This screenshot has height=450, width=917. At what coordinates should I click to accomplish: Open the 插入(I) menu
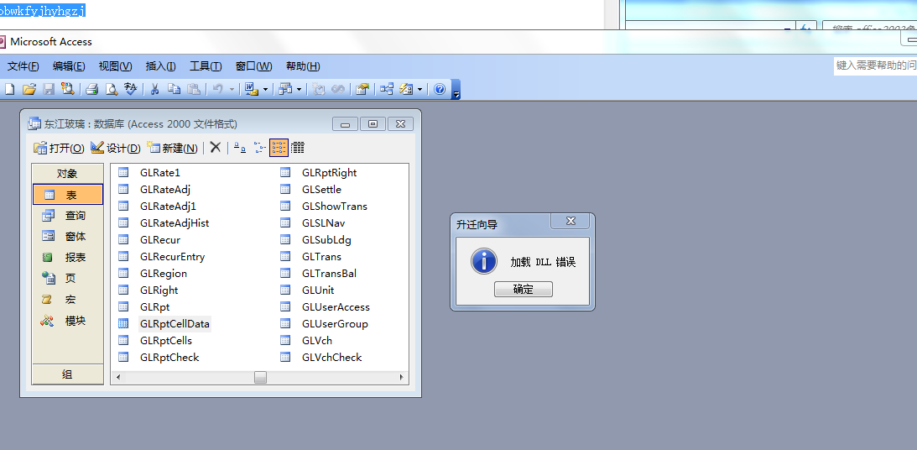coord(161,66)
